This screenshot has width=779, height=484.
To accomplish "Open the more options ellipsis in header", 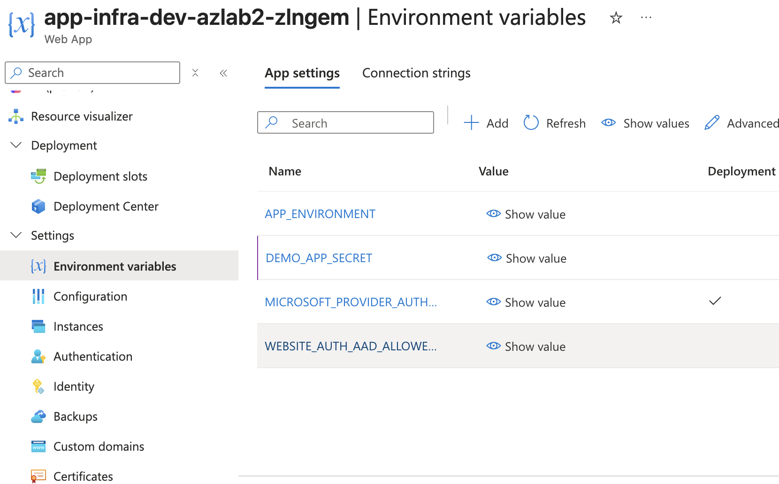I will pos(646,18).
